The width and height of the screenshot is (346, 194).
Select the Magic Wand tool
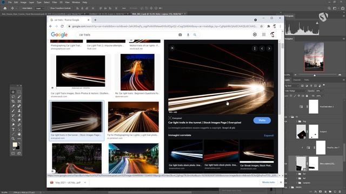pos(19,97)
